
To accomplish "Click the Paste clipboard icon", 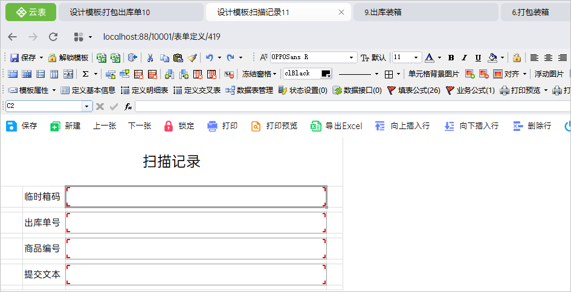I will tap(178, 57).
